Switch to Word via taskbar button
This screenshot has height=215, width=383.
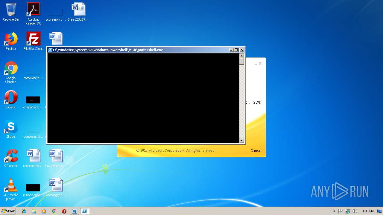tap(75, 211)
